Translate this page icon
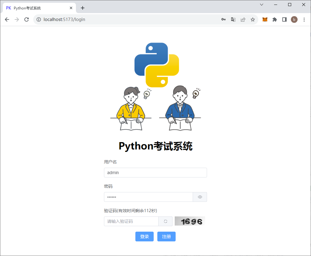311x256 pixels. (x=233, y=19)
